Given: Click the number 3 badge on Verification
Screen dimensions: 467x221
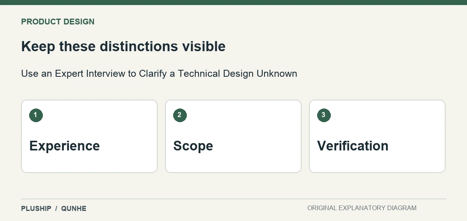Looking at the screenshot, I should (x=324, y=115).
